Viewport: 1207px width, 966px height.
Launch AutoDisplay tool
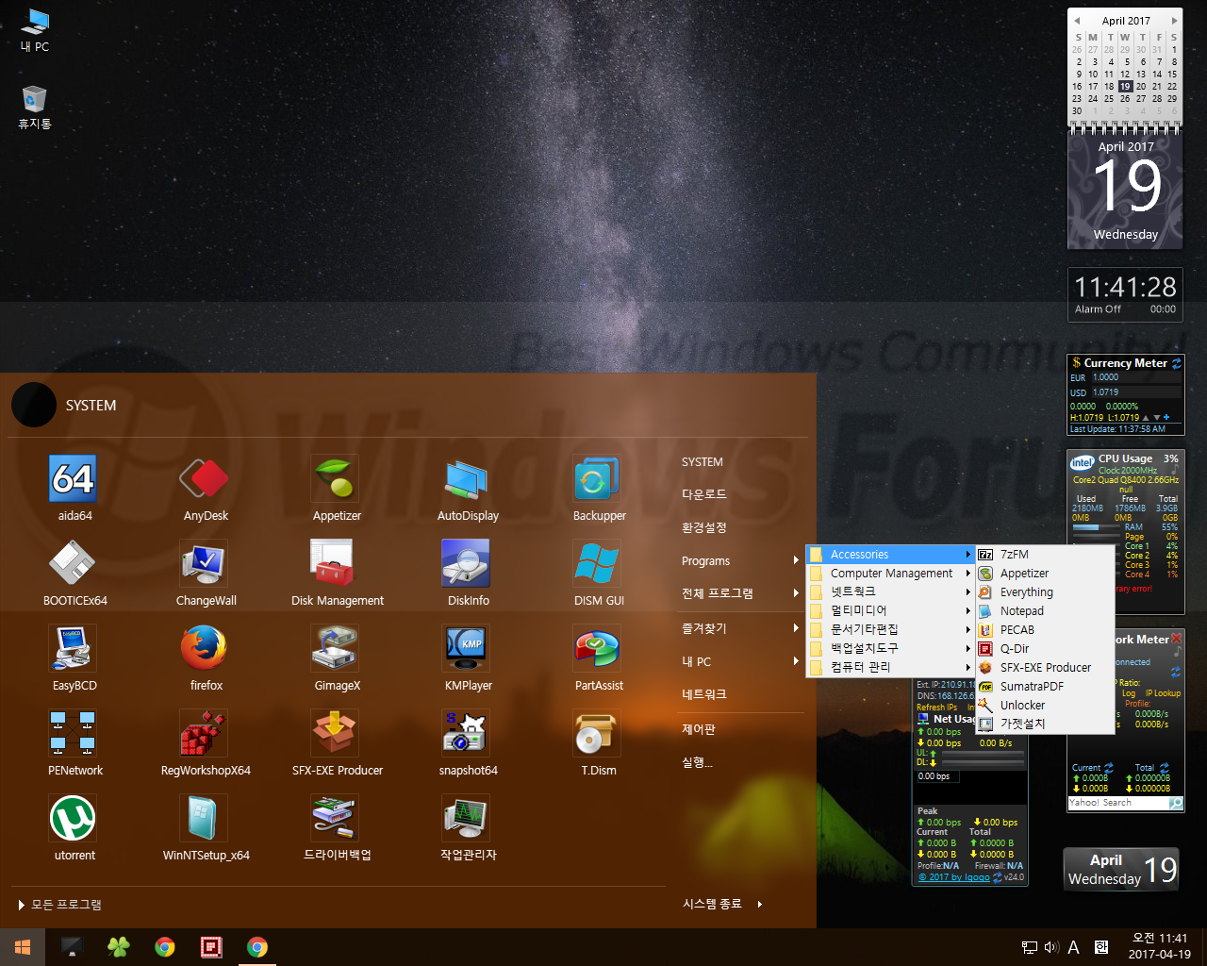[x=468, y=489]
